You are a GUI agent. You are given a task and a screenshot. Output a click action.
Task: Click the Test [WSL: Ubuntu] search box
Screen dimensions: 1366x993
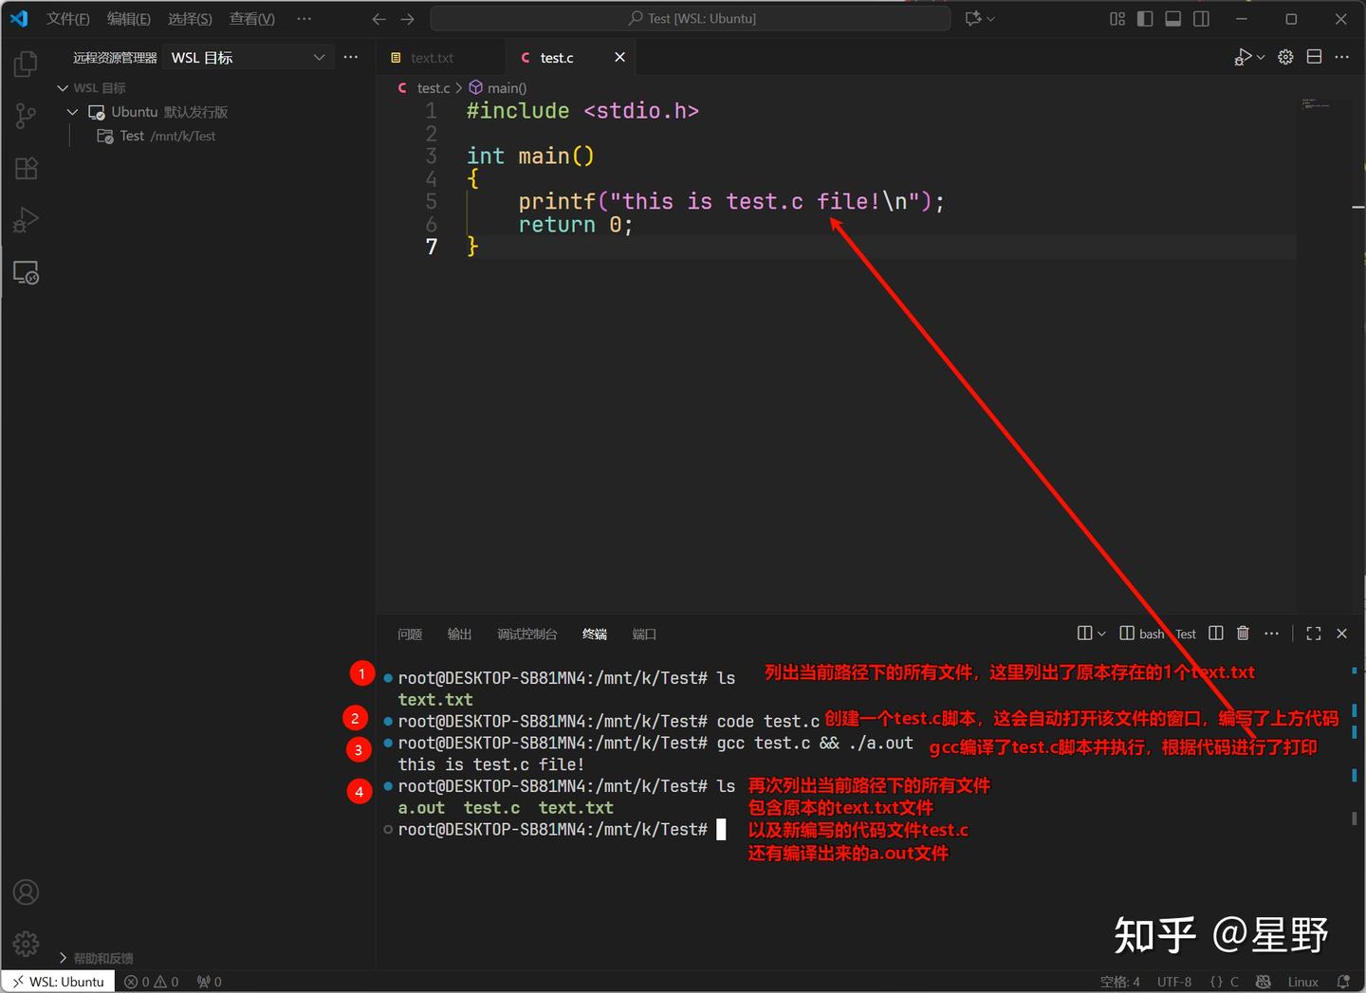point(691,19)
